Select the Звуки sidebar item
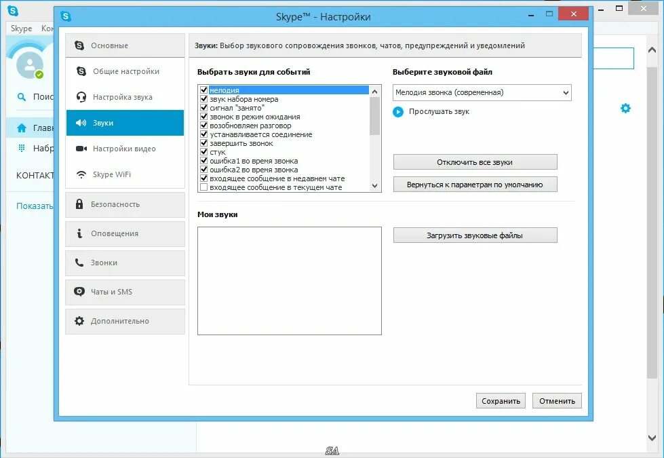 [x=125, y=123]
